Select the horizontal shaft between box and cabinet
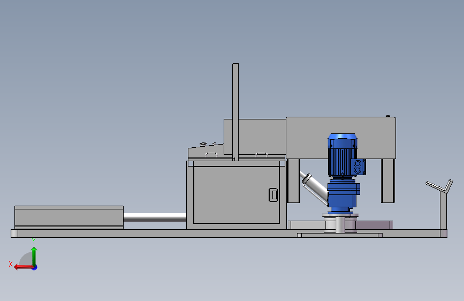The image size is (464, 301). (155, 217)
